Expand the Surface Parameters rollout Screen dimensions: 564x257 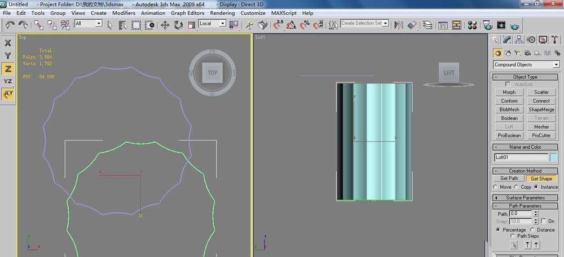click(525, 198)
